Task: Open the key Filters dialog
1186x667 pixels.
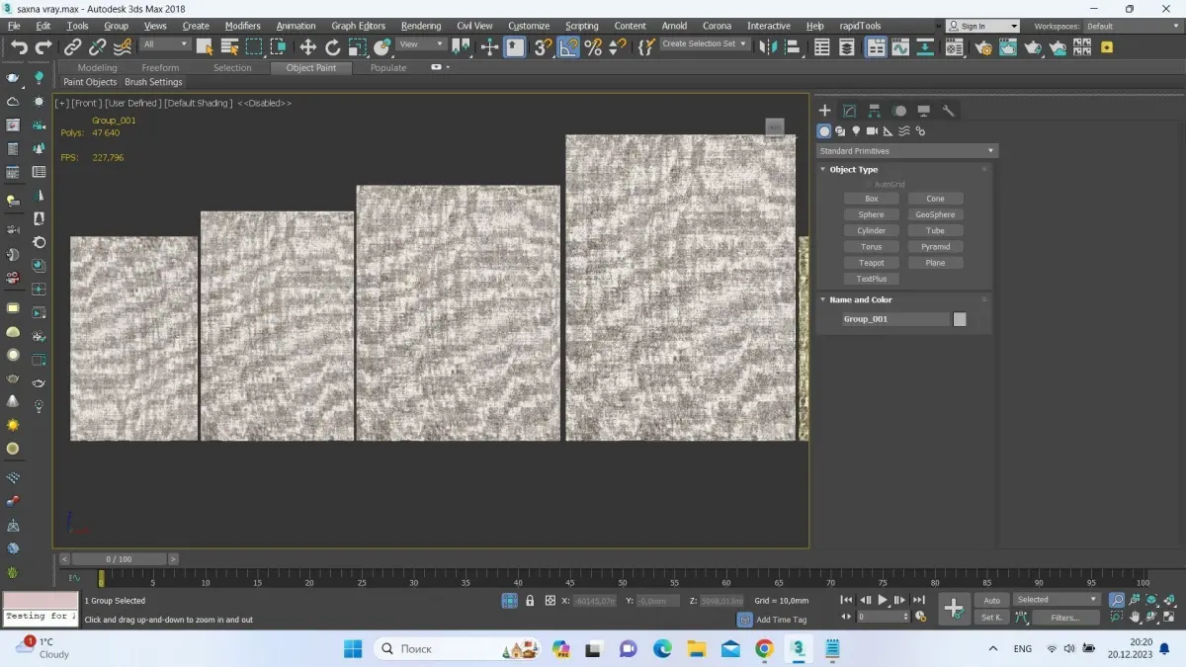Action: (1065, 618)
